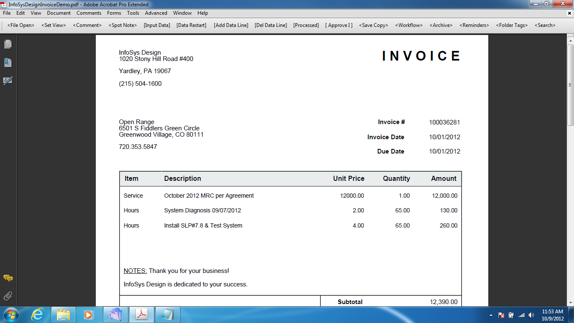Click the vertical scrollbar up arrow

571,40
